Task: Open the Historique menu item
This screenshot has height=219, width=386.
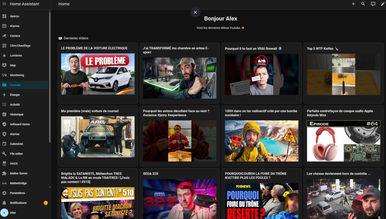Action: pyautogui.click(x=25, y=115)
